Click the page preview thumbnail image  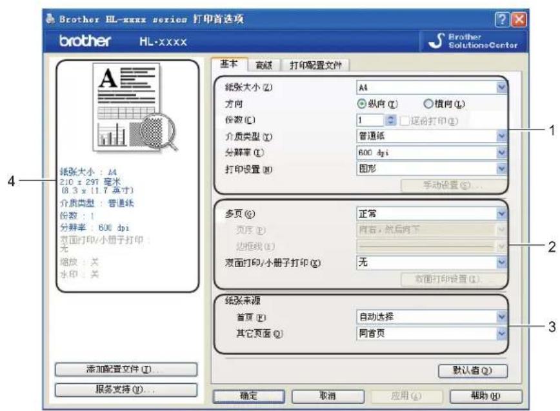(134, 107)
